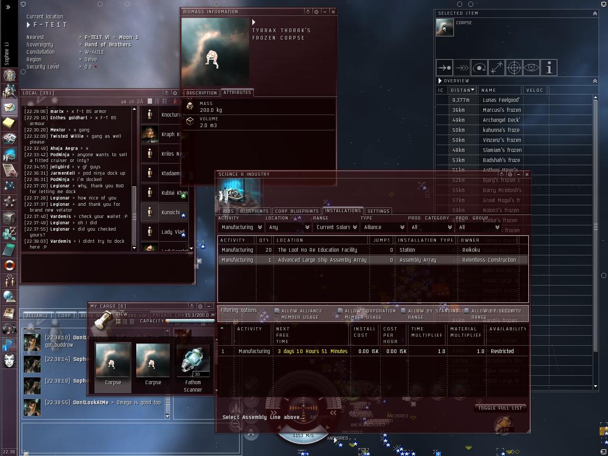608x456 pixels.
Task: Select the Fathom Scanner item in cargo
Action: click(x=193, y=367)
